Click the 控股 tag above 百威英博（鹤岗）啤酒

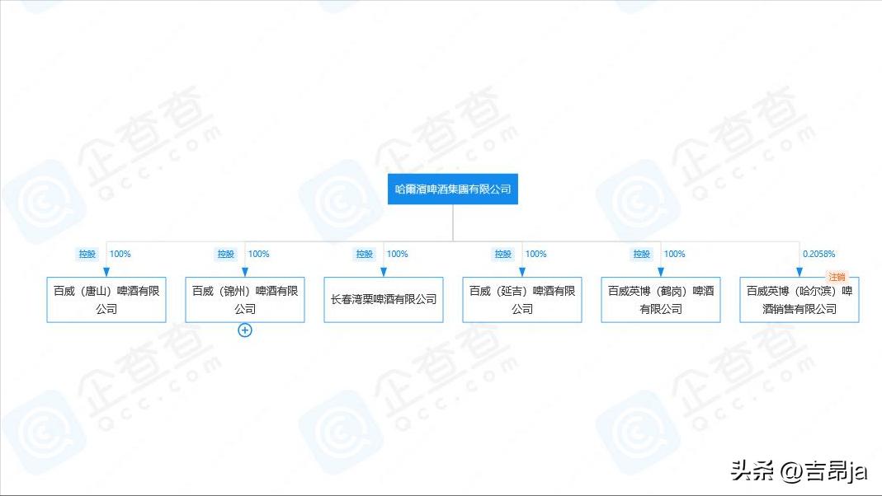(641, 254)
